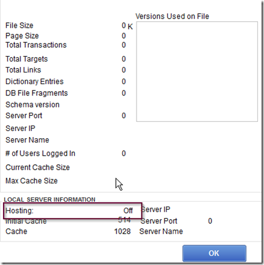264x265 pixels.
Task: Click the local Server Port value 0
Action: tap(210, 221)
